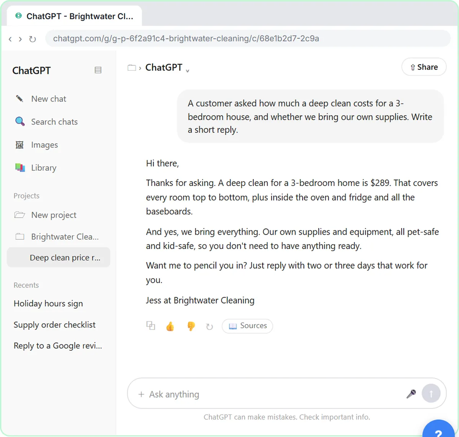Click the Projects section heading
459x437 pixels.
point(26,196)
